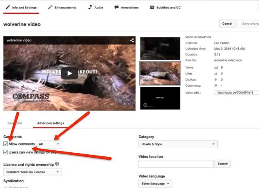This screenshot has width=259, height=188.
Task: Open the All comments dropdown
Action: click(49, 144)
